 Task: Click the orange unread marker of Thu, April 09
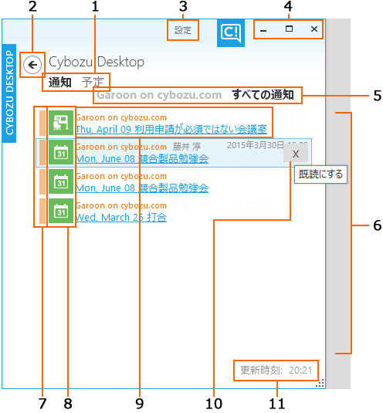click(42, 123)
